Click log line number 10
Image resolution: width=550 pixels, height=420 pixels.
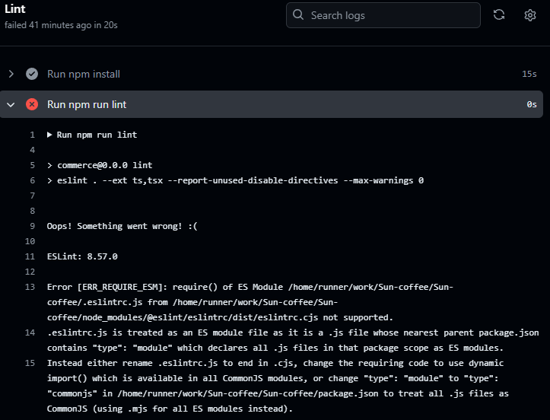(30, 241)
